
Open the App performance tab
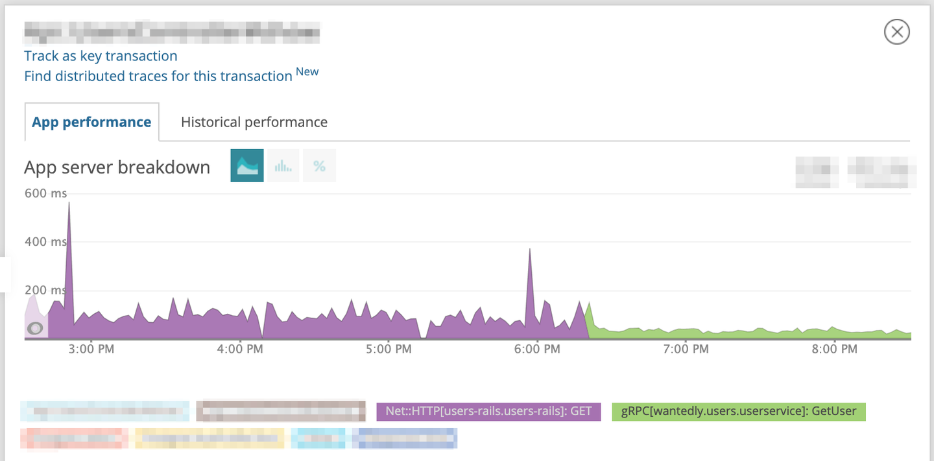(91, 122)
